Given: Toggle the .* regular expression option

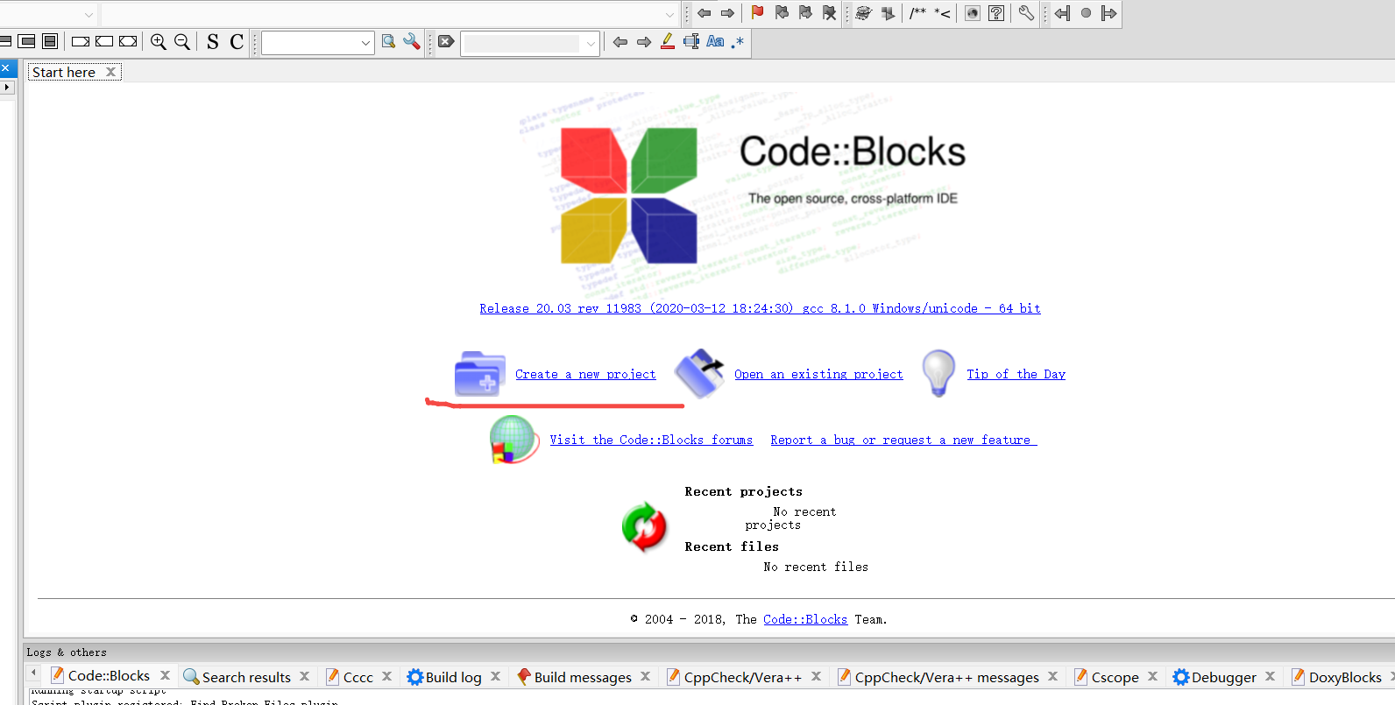Looking at the screenshot, I should 738,42.
